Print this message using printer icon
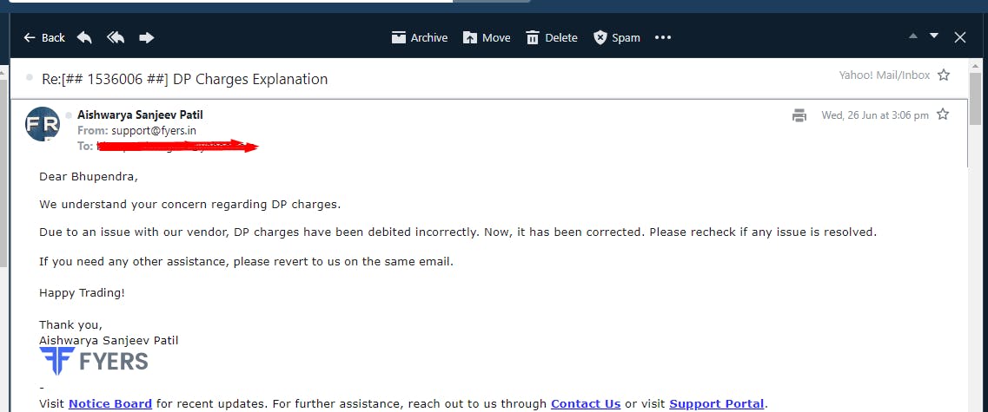 (799, 115)
